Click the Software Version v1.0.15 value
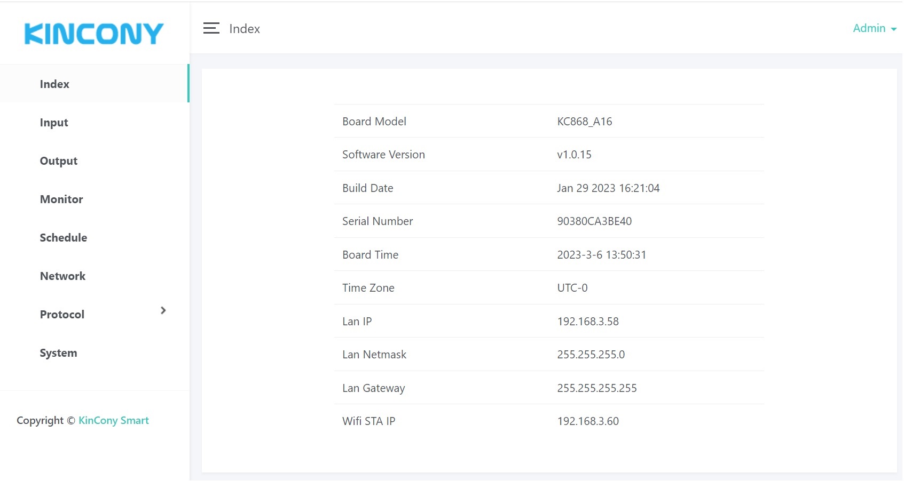904x481 pixels. tap(574, 155)
